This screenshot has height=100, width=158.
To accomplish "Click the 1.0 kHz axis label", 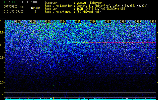I will pyautogui.click(x=2, y=45).
